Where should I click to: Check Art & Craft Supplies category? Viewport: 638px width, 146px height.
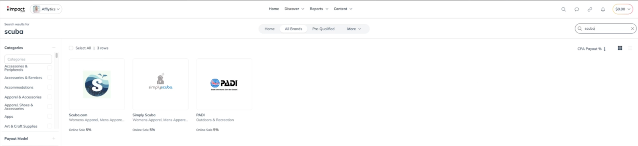tap(49, 126)
